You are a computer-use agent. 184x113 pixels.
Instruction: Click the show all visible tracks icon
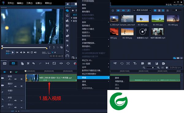(5, 72)
